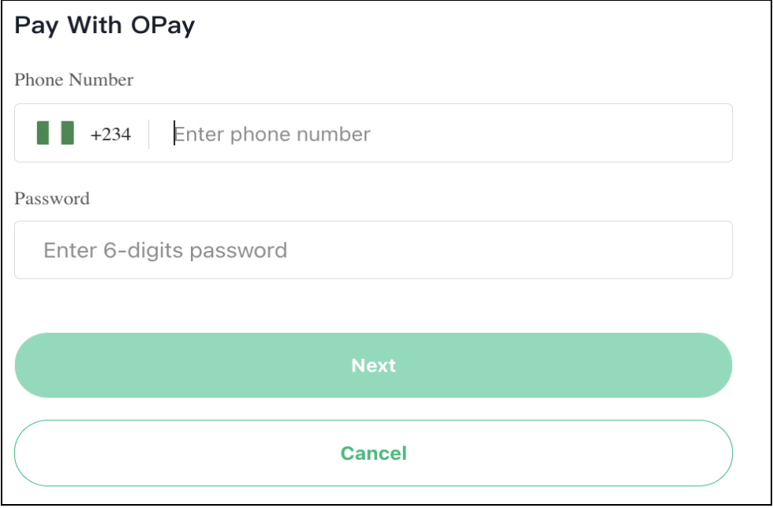Select the left green stripe of flag

(x=43, y=133)
